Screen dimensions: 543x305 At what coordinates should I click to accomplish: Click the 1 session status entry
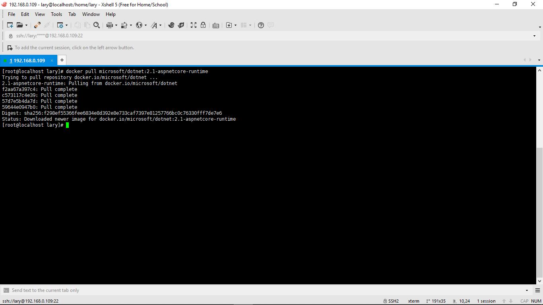tap(486, 301)
